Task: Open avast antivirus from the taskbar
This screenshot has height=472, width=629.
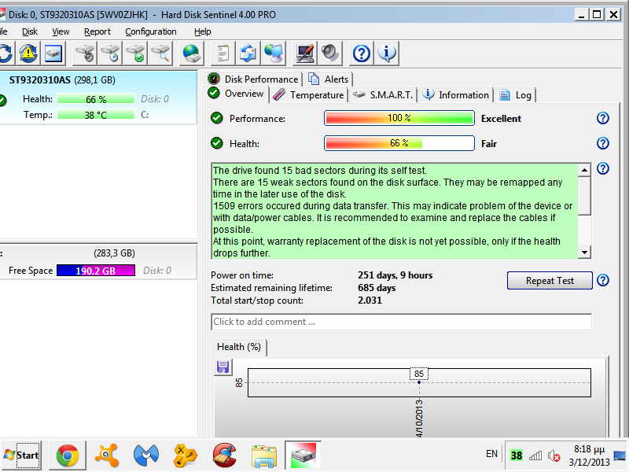Action: 107,455
